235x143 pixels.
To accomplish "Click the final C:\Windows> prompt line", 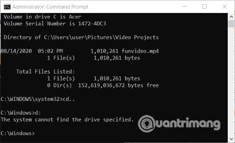I will coord(18,133).
